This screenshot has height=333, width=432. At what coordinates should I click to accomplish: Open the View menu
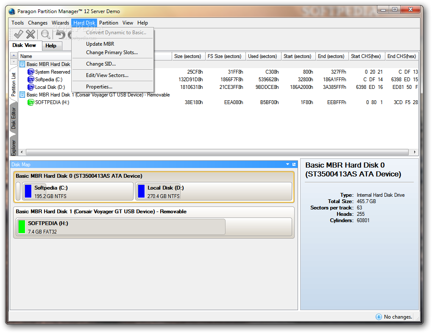pyautogui.click(x=128, y=23)
